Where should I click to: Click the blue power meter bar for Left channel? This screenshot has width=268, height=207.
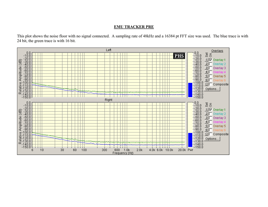click(190, 90)
